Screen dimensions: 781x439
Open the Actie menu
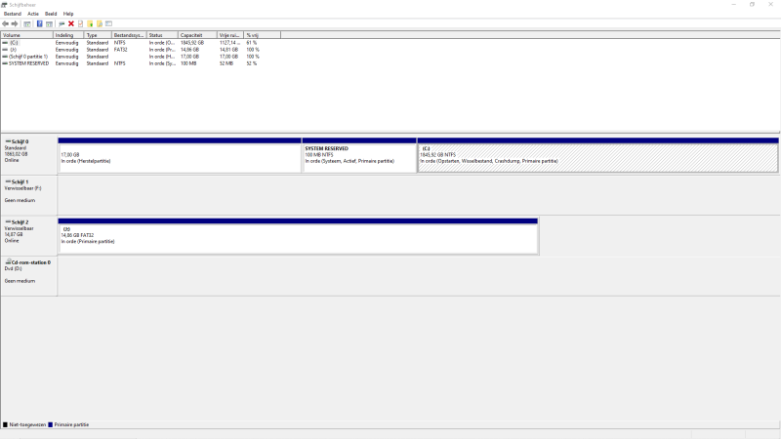[x=33, y=14]
